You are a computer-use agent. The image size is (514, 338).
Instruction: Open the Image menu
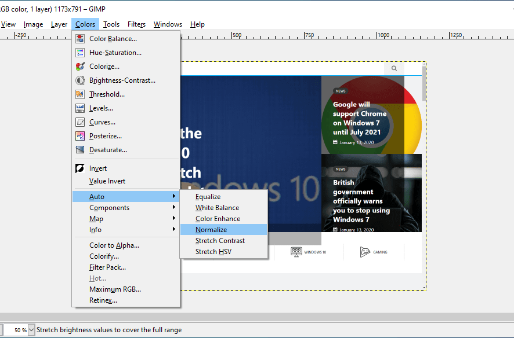(33, 24)
